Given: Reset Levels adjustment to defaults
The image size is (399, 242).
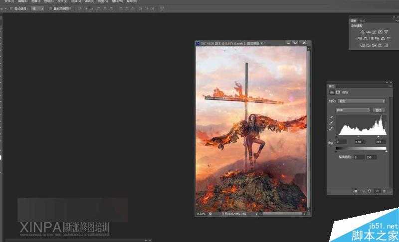Looking at the screenshot, I should pos(369,191).
